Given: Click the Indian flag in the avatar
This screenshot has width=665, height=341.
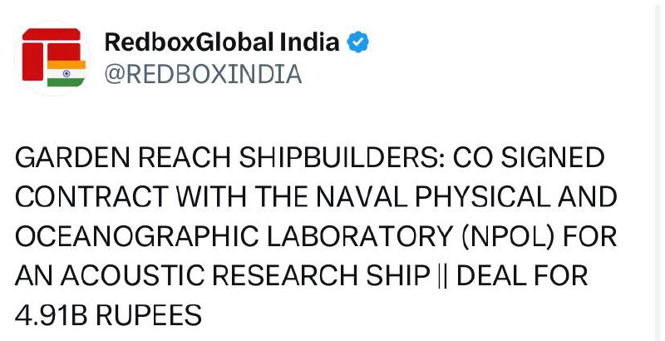Looking at the screenshot, I should pyautogui.click(x=66, y=73).
